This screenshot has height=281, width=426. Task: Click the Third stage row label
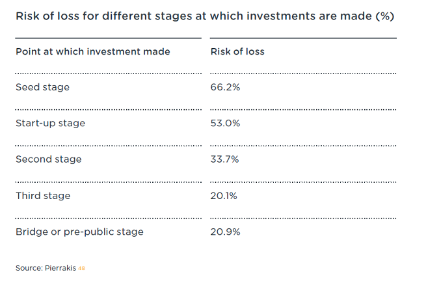(x=43, y=195)
